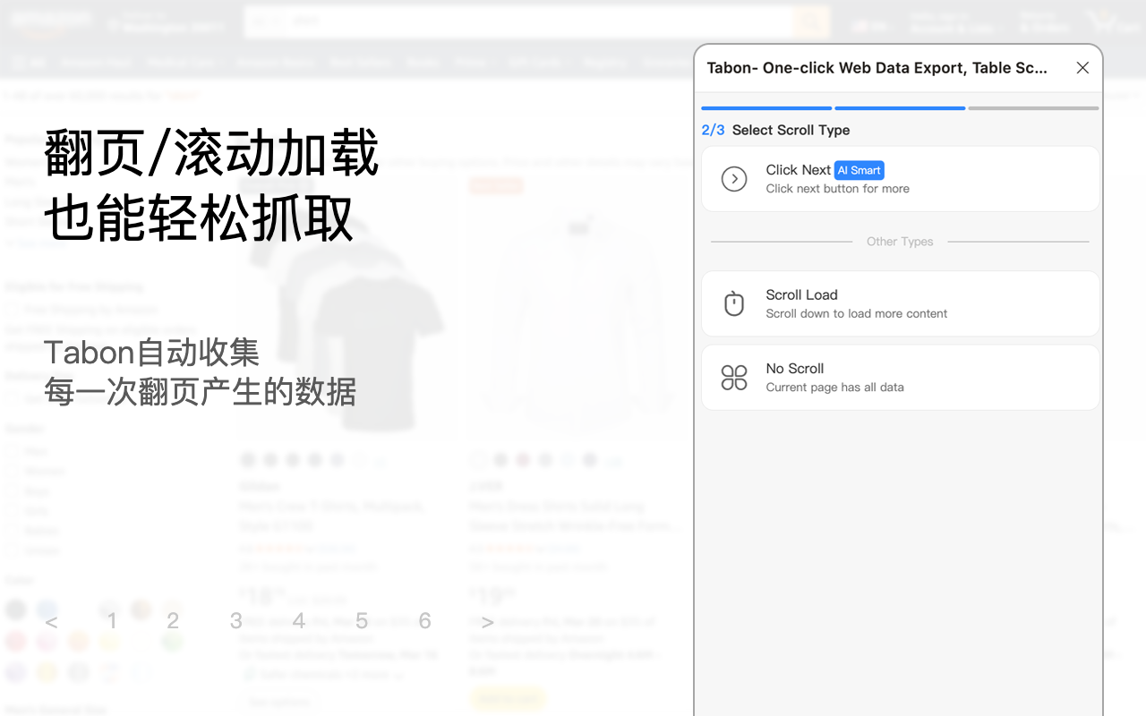Click the "Other Types" section label
1146x716 pixels.
[900, 242]
